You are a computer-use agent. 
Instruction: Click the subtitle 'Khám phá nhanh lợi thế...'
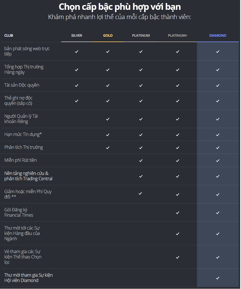[120, 17]
